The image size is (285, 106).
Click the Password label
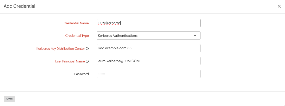click(81, 74)
